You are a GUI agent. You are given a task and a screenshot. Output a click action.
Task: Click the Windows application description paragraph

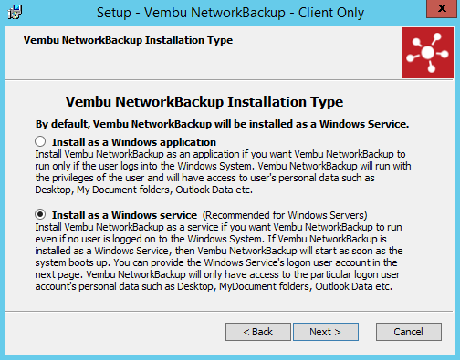point(223,172)
